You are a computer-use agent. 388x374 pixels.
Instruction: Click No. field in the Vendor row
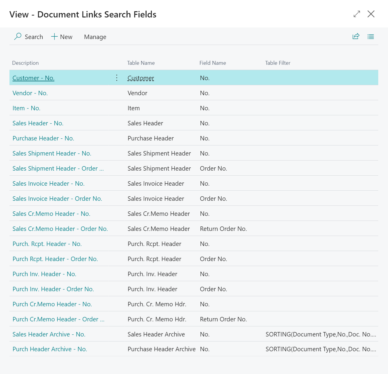pyautogui.click(x=205, y=93)
